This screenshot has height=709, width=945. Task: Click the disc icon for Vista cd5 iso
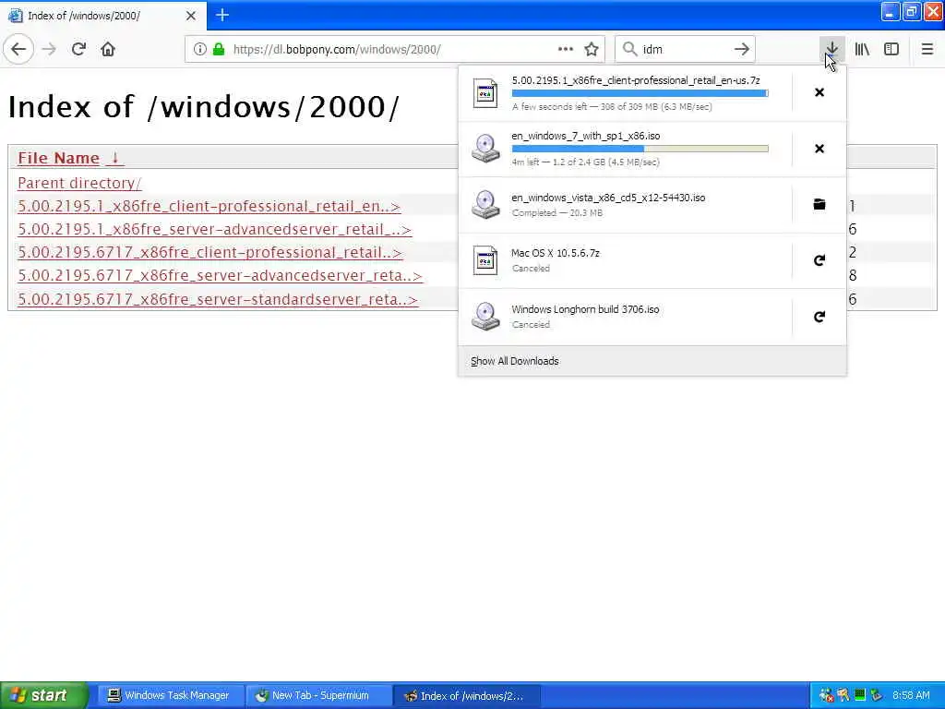coord(485,204)
